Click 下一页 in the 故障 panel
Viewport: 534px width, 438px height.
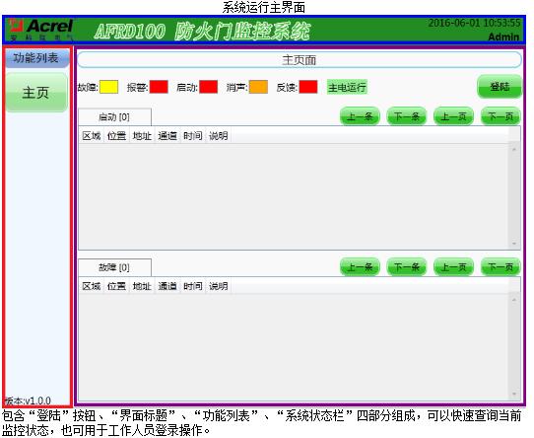501,267
